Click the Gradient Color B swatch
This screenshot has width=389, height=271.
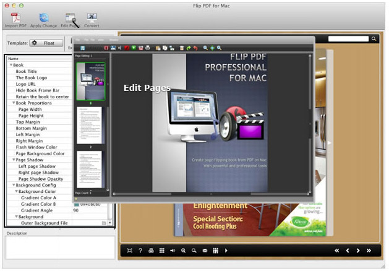[77, 205]
